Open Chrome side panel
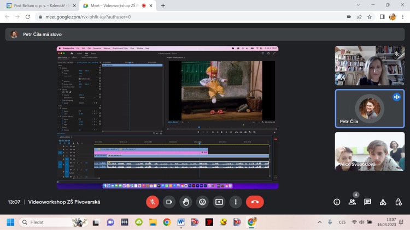This screenshot has height=230, width=410. click(382, 17)
